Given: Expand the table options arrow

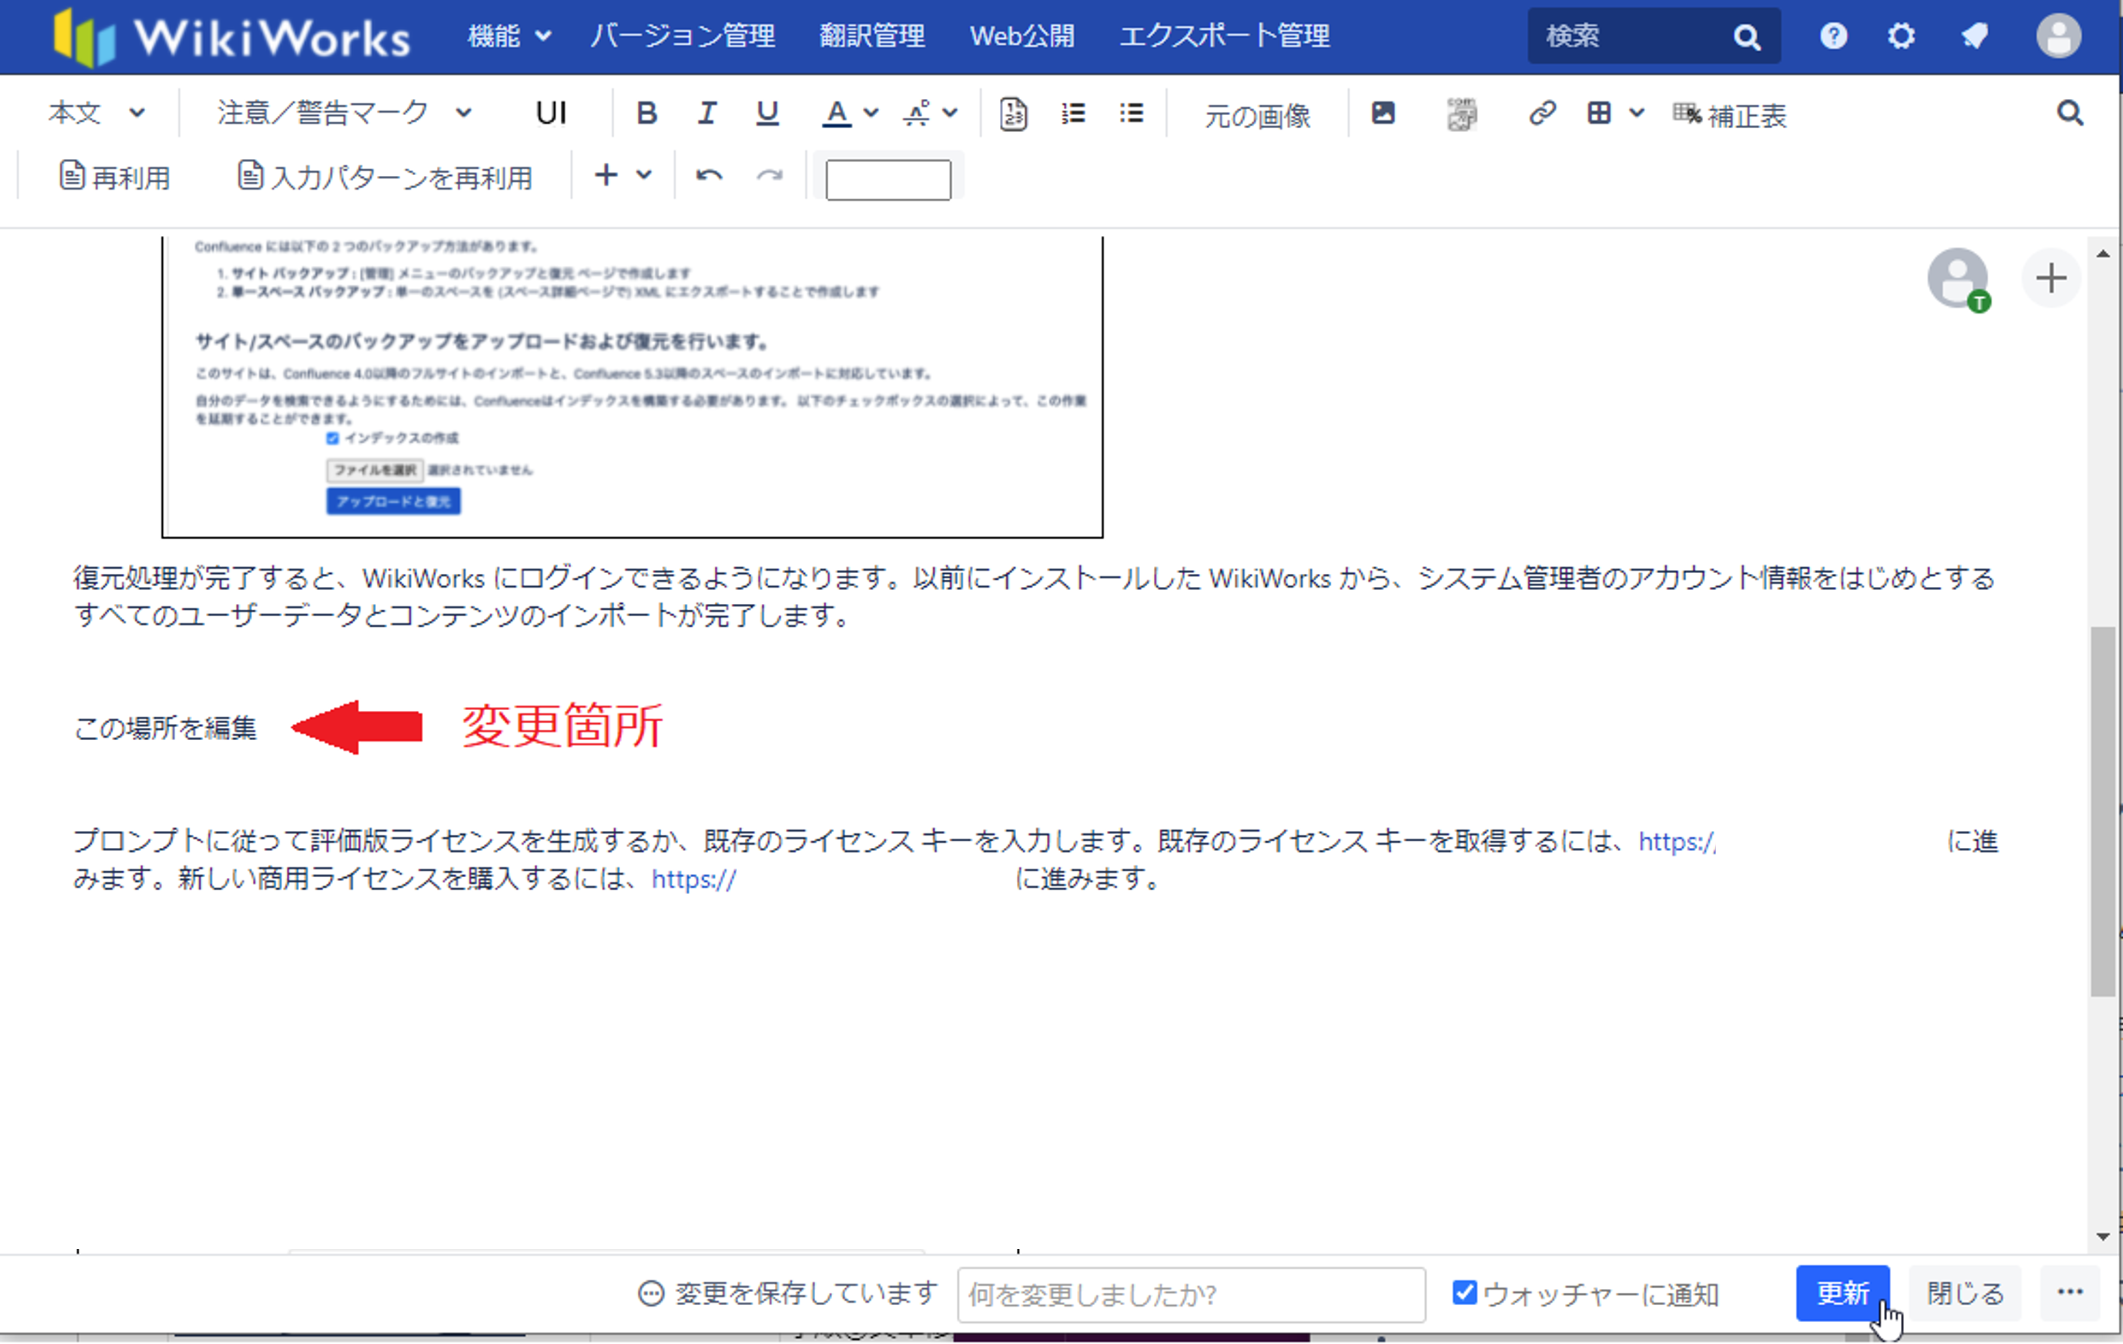Looking at the screenshot, I should pyautogui.click(x=1637, y=113).
